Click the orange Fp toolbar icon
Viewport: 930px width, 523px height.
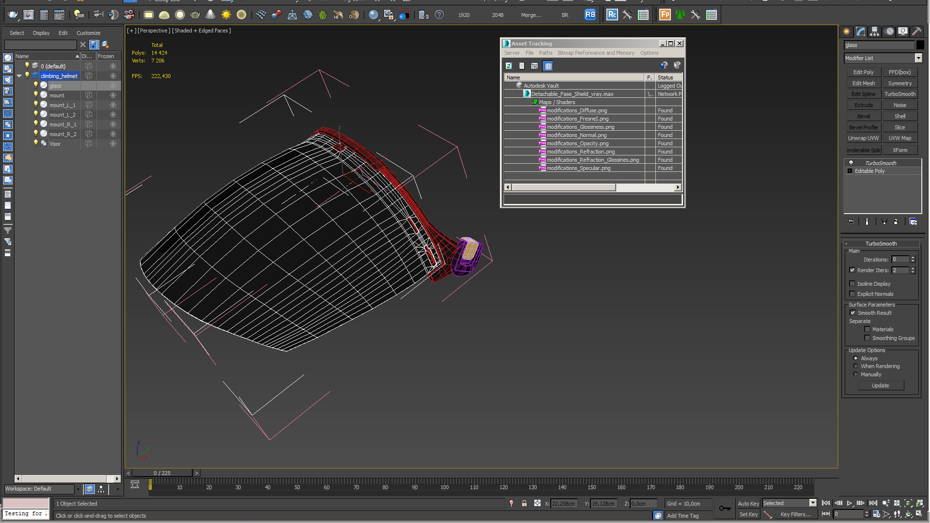pyautogui.click(x=665, y=15)
